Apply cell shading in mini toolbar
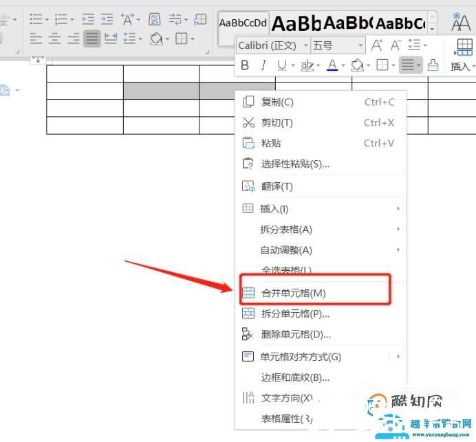The height and width of the screenshot is (442, 476). pyautogui.click(x=357, y=65)
